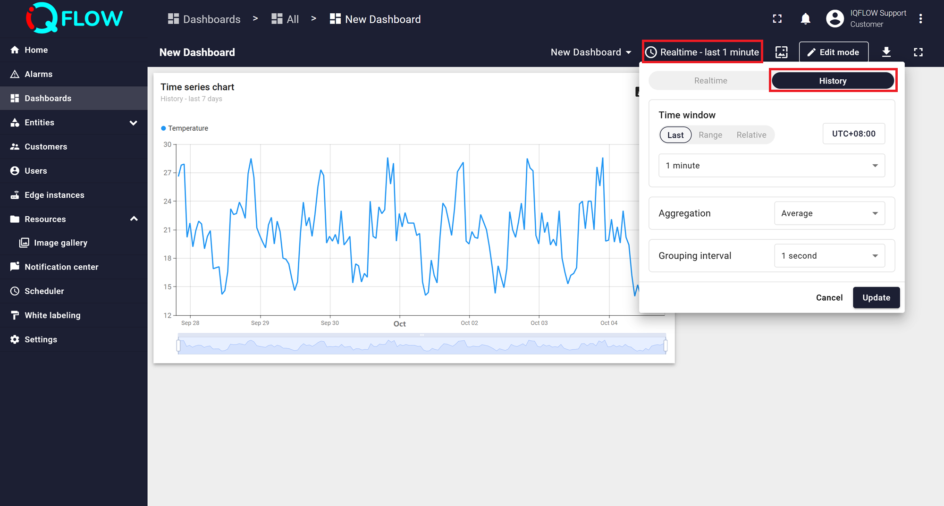
Task: Toggle fullscreen icon in the top header
Action: point(777,19)
